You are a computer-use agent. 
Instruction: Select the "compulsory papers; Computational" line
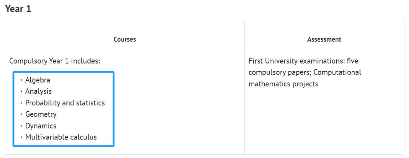pyautogui.click(x=305, y=72)
